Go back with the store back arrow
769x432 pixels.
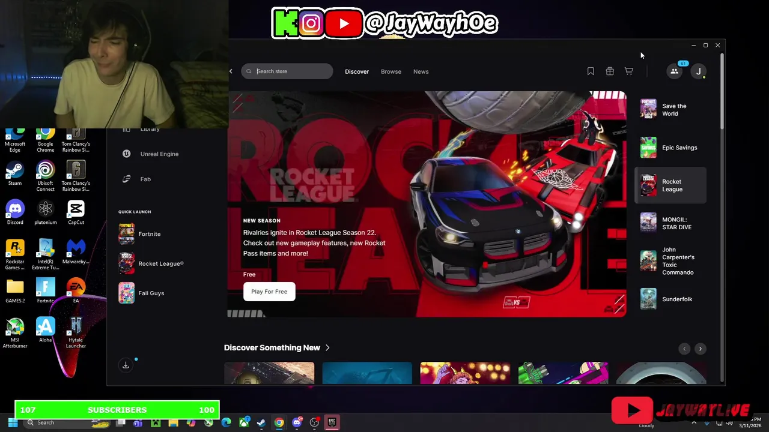[231, 71]
